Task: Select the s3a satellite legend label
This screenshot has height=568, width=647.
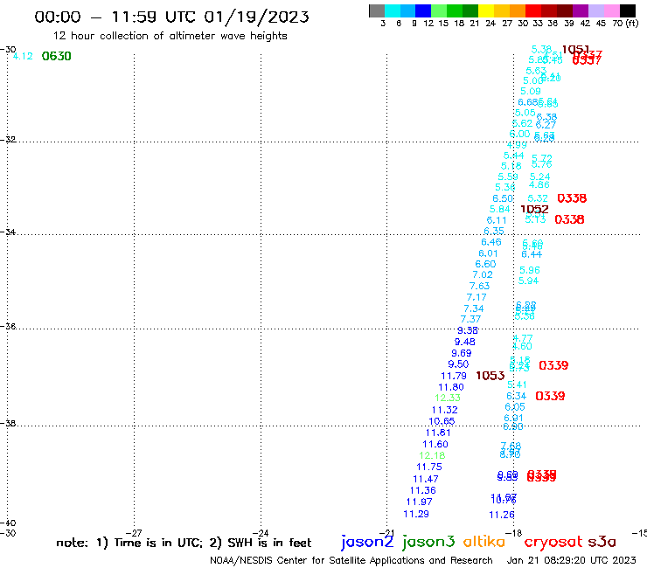Action: click(x=602, y=542)
